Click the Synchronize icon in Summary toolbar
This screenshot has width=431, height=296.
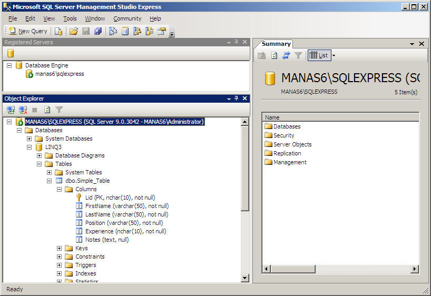286,55
